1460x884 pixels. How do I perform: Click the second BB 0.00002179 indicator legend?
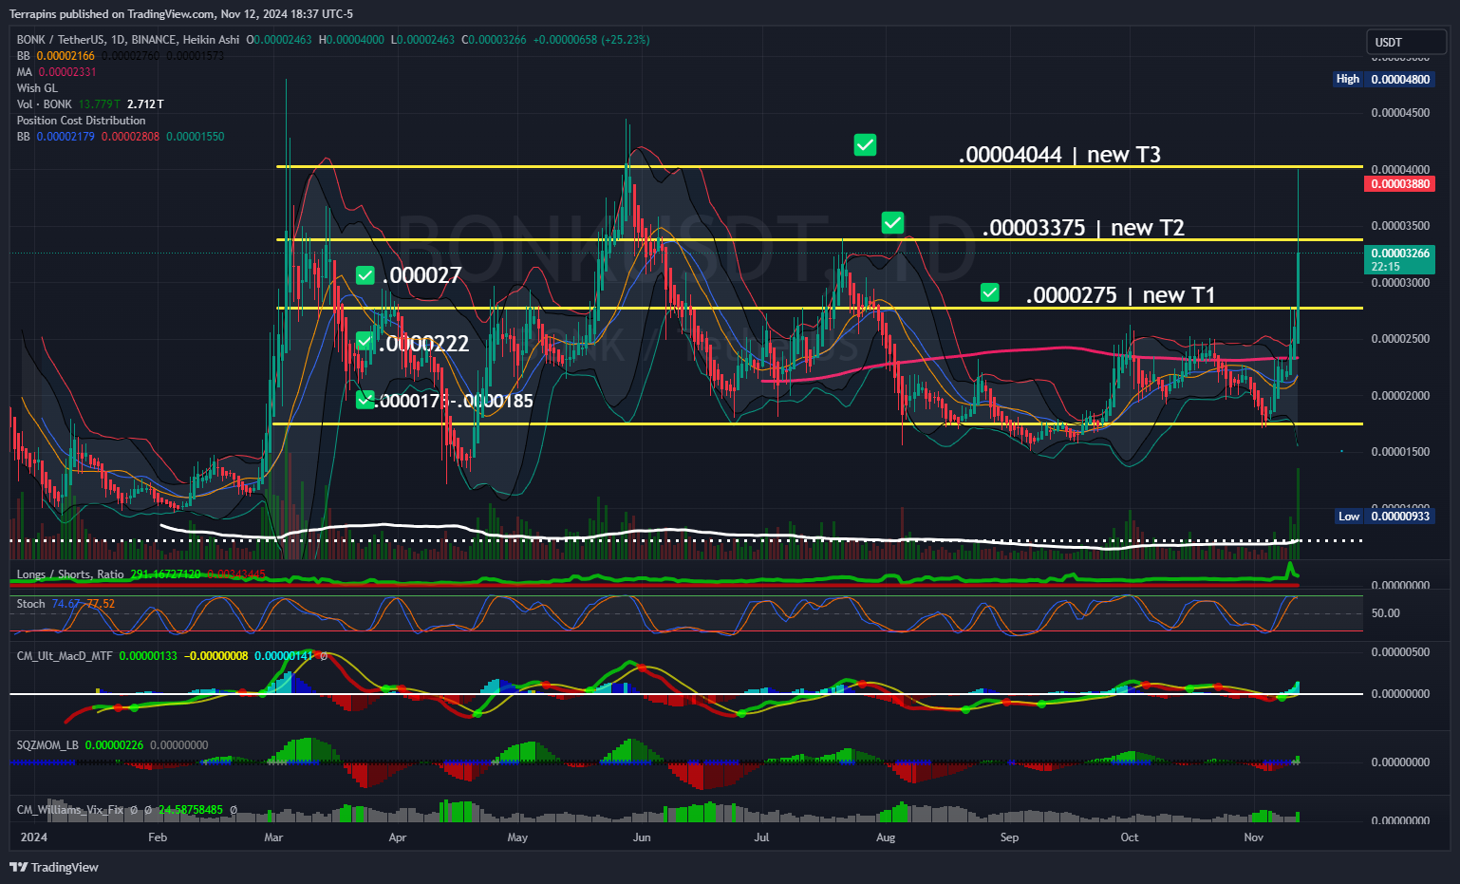(x=56, y=137)
